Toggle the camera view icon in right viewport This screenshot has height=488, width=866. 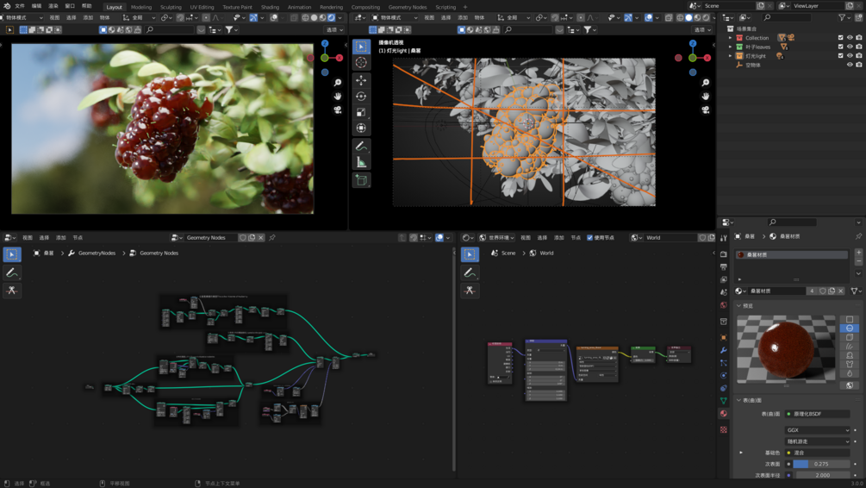pos(705,110)
